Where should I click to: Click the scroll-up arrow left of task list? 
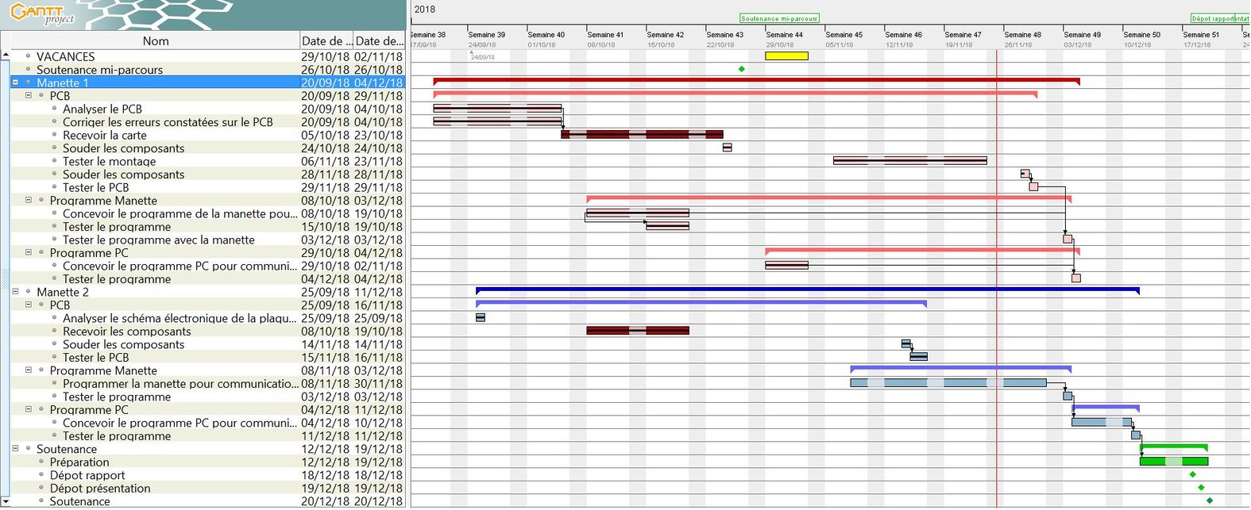[x=6, y=56]
